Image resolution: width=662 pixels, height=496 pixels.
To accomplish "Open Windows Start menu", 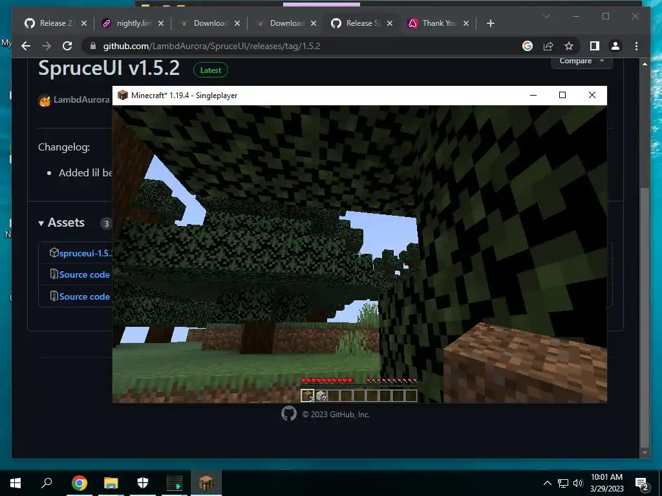I will point(16,483).
